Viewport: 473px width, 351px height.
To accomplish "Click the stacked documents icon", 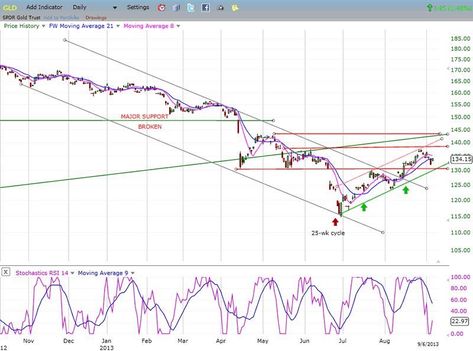I will click(177, 8).
